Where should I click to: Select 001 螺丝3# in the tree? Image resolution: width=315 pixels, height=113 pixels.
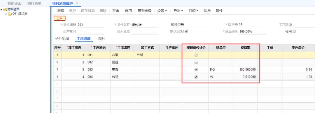click(x=20, y=14)
